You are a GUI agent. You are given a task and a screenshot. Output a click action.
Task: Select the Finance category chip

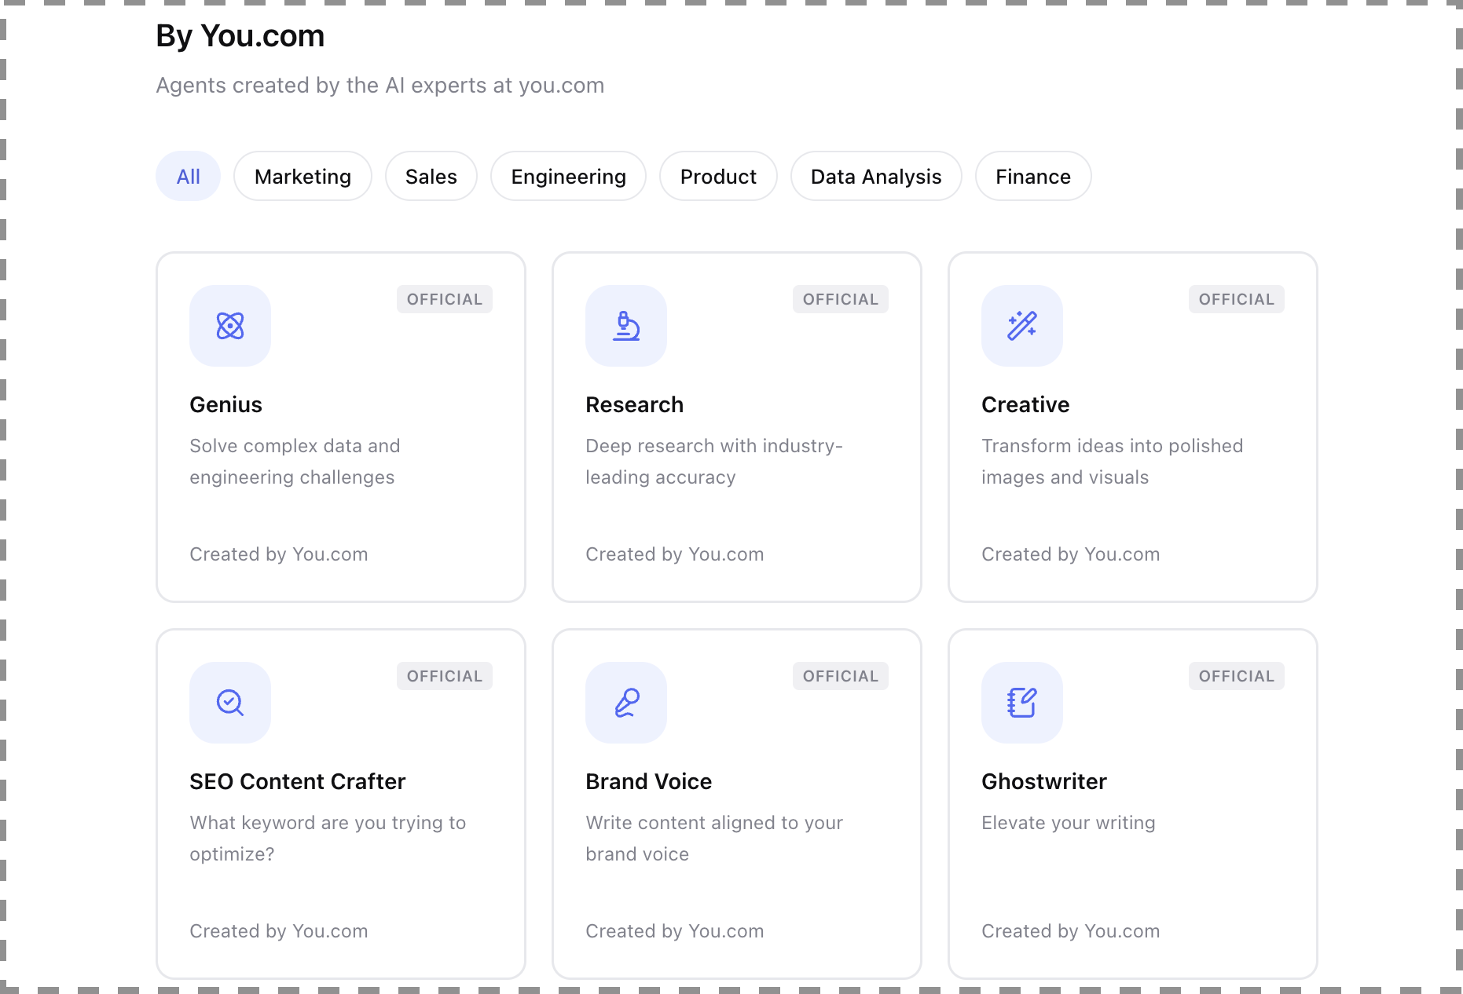(x=1033, y=176)
